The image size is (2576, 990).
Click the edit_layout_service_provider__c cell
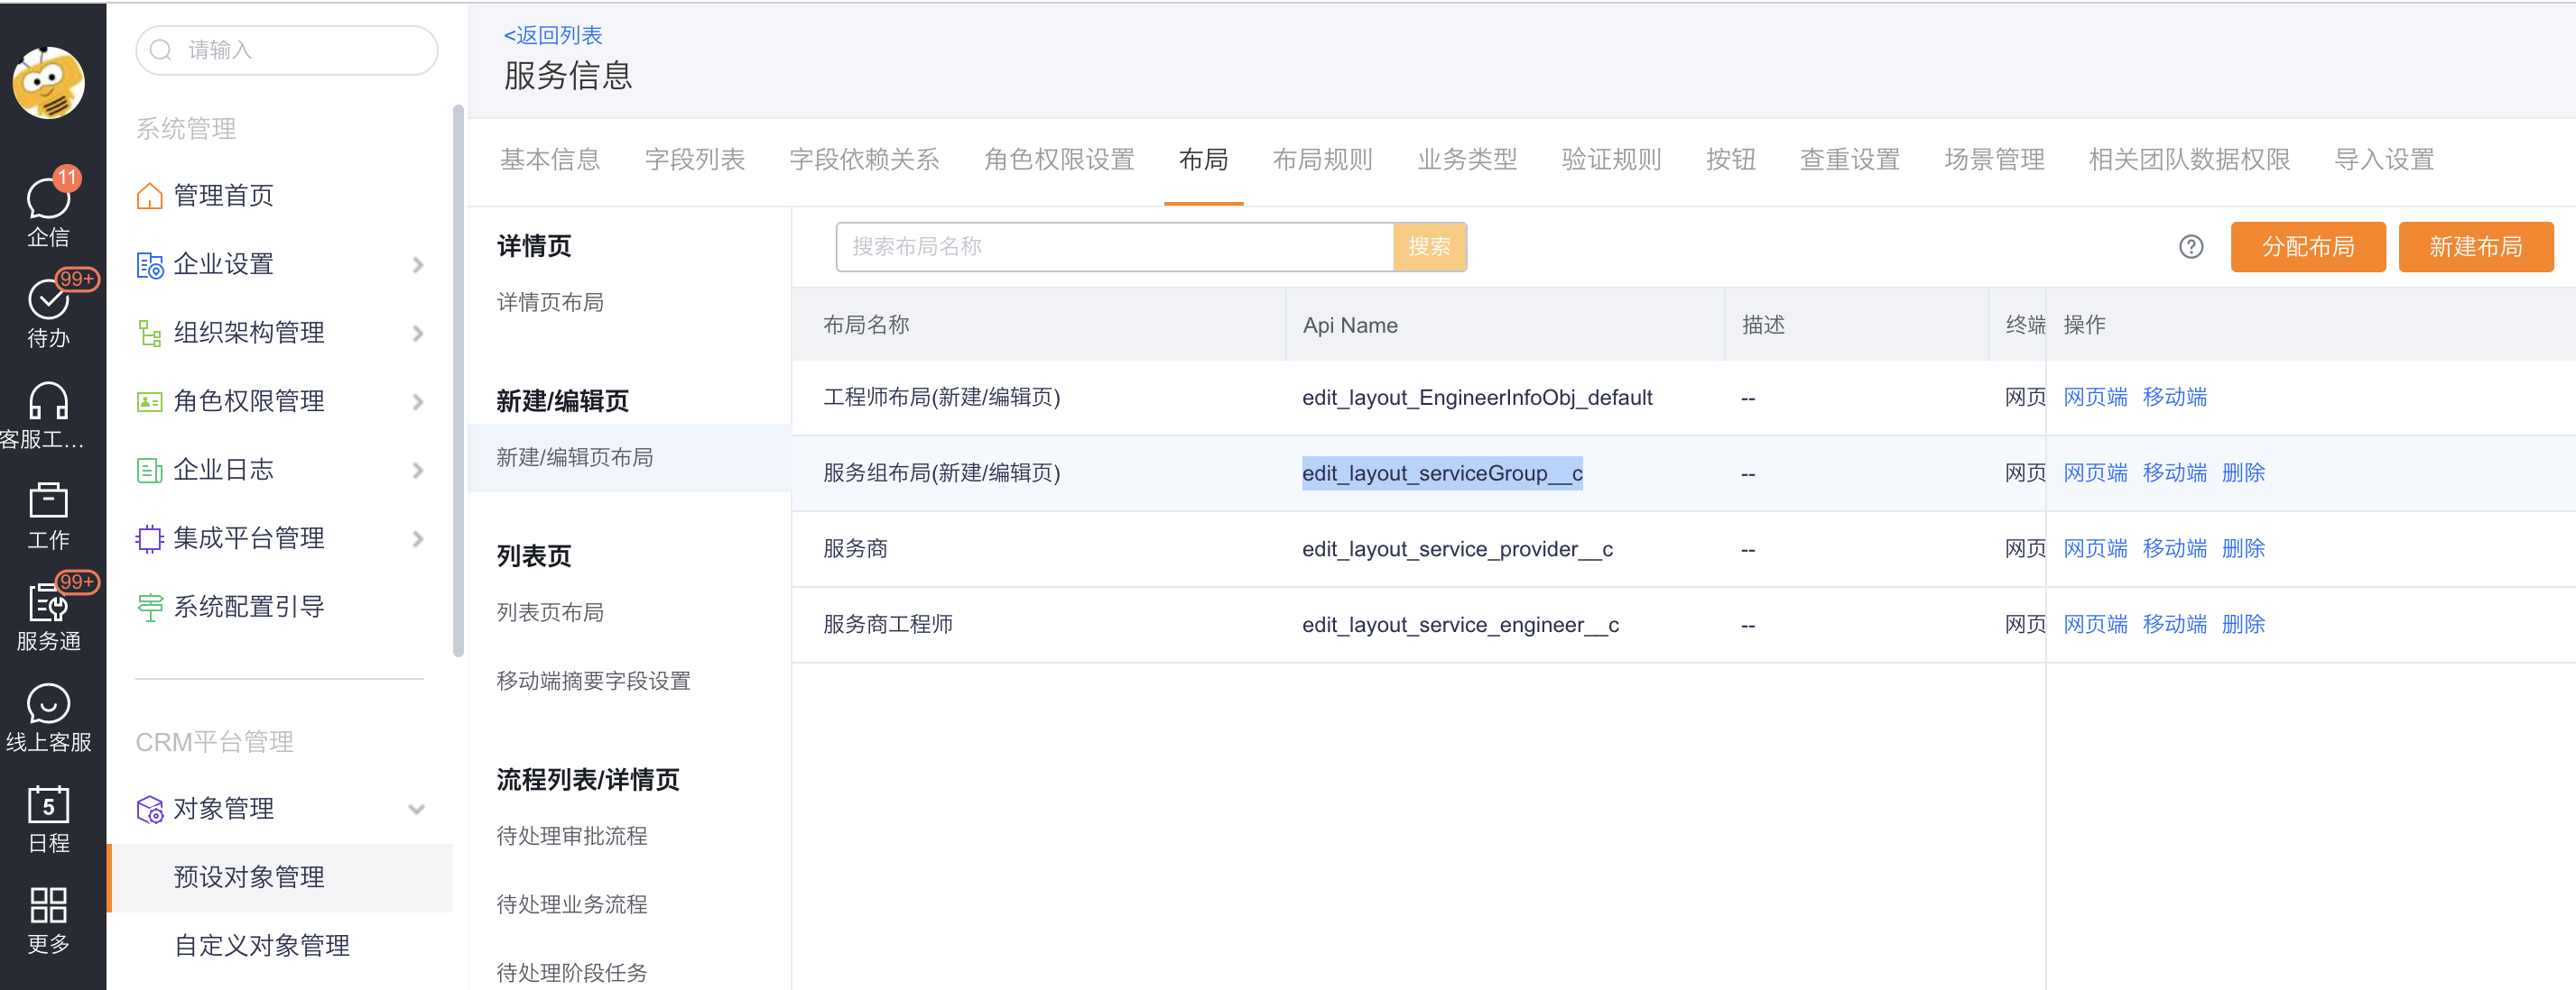pyautogui.click(x=1457, y=549)
